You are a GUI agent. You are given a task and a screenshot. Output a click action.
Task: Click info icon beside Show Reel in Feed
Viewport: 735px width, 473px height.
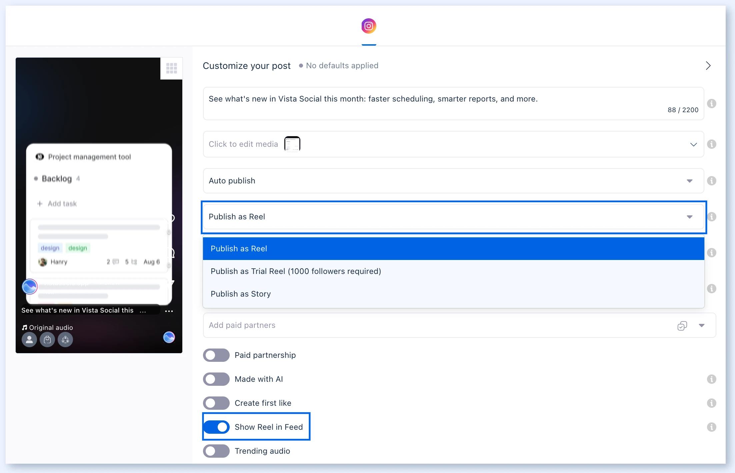click(712, 427)
